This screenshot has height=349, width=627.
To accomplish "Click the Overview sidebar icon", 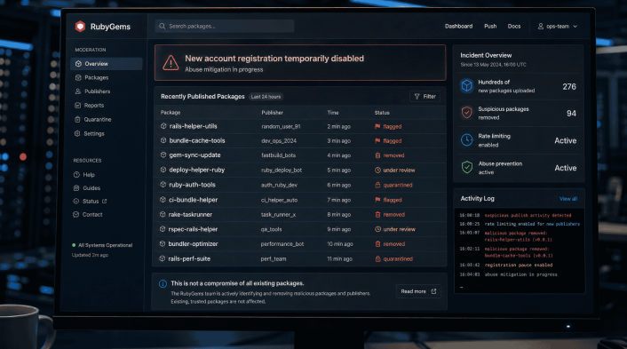I will [x=78, y=64].
